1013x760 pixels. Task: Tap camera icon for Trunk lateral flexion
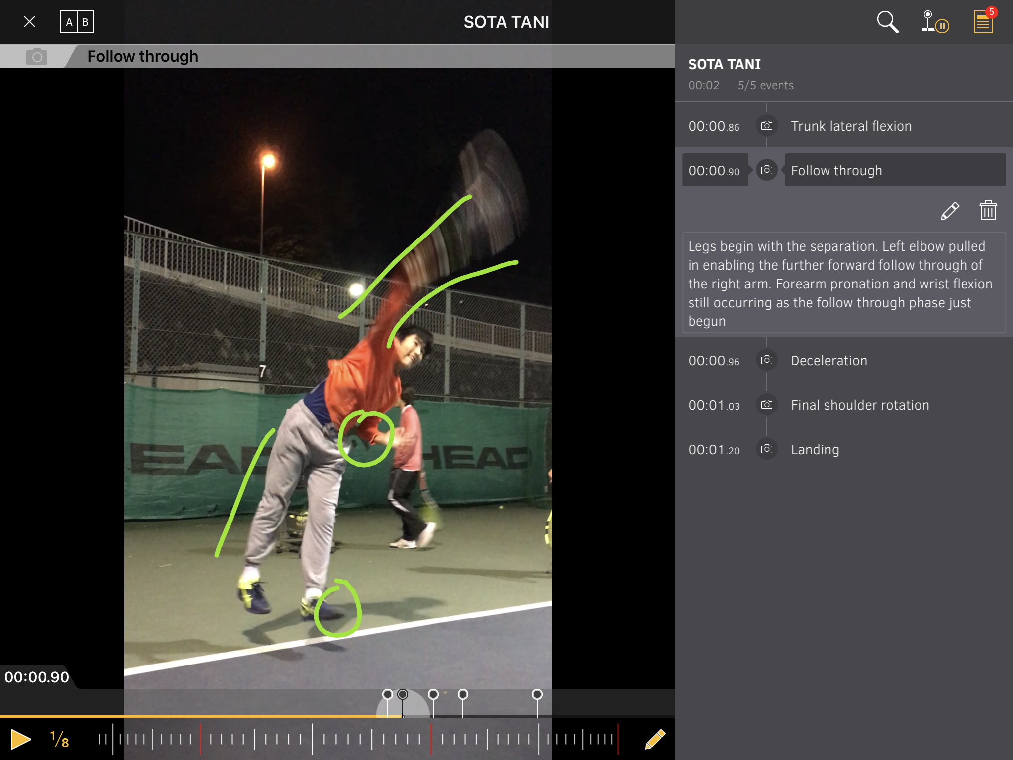pos(766,126)
